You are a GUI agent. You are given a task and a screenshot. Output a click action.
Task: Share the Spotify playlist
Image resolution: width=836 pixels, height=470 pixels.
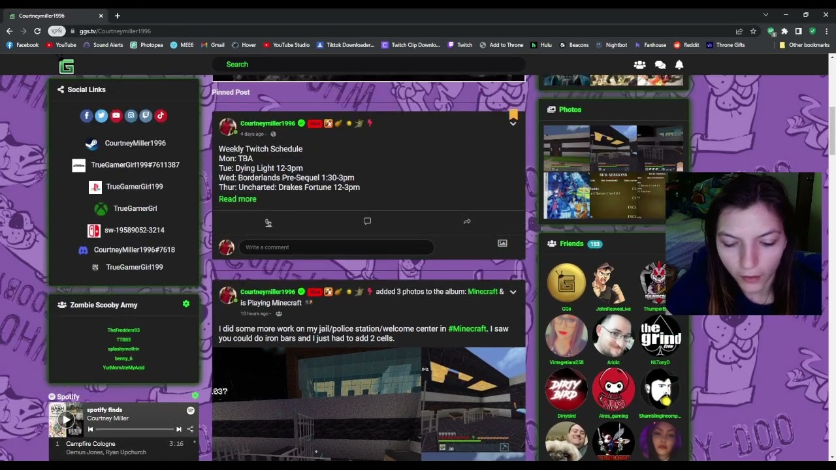coord(190,429)
